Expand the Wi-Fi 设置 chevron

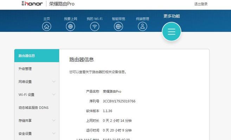click(x=54, y=94)
